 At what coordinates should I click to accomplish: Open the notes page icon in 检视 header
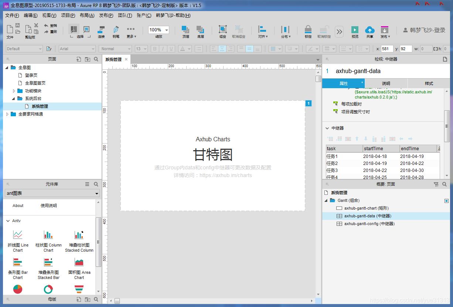pos(445,59)
